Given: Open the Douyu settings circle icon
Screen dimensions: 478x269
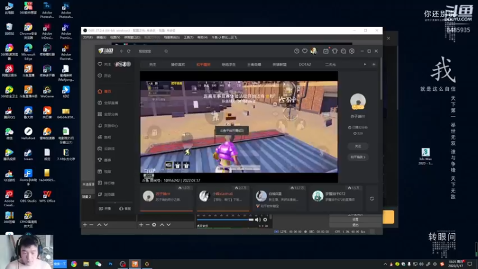Looking at the screenshot, I should point(352,51).
